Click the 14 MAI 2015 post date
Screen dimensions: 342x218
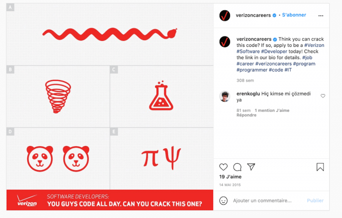pos(231,186)
